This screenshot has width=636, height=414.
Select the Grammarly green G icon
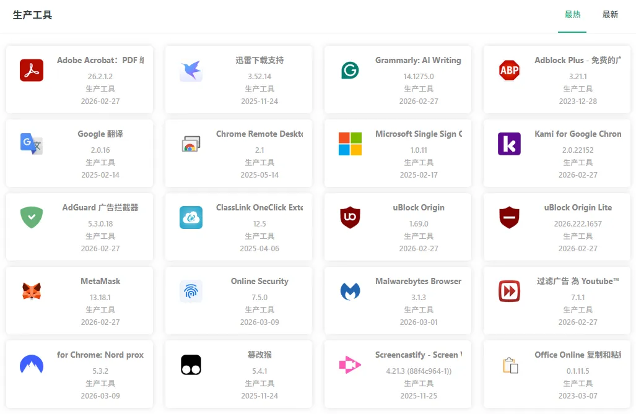click(350, 70)
